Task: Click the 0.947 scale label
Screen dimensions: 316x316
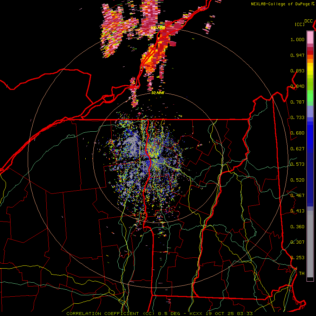Action: (297, 55)
